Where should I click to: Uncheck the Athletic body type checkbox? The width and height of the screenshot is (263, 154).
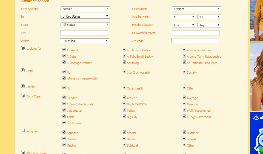click(x=124, y=97)
